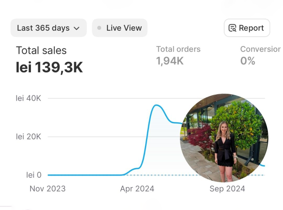Click the Apr 2024 axis label
Viewport: 283px width, 210px height.
(137, 189)
